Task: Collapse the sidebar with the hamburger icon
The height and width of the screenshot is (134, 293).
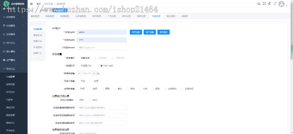Action: click(x=31, y=4)
